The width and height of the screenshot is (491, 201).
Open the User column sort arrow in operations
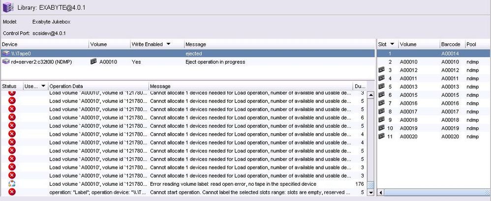pos(43,86)
